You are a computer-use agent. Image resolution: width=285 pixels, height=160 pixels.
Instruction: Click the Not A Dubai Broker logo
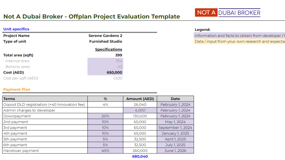pyautogui.click(x=228, y=13)
